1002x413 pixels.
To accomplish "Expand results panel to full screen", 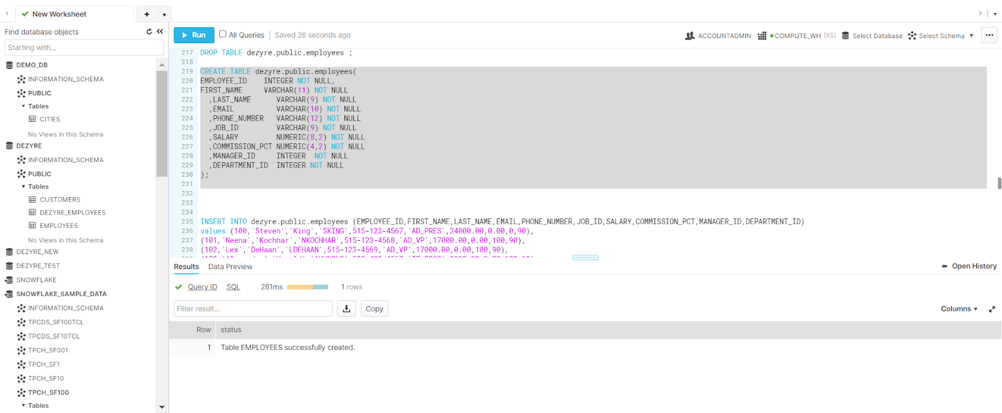I will 992,309.
